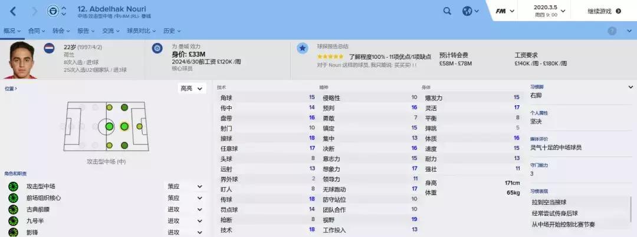Click the 继续游戏 continue button
Screen dimensions: 637x237
[x=604, y=11]
